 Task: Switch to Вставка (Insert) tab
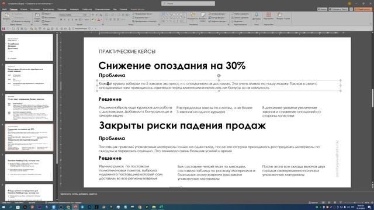coord(23,9)
